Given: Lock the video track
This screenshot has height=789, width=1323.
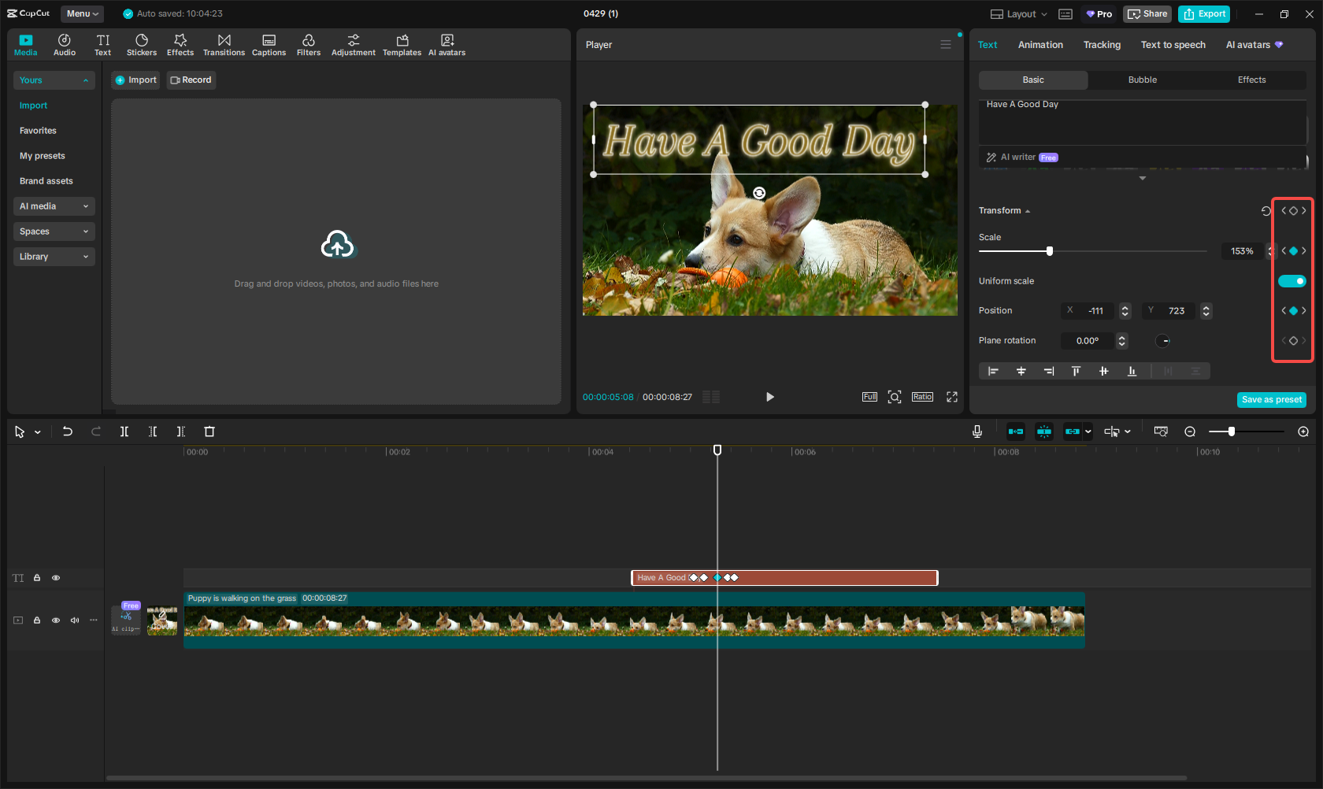Looking at the screenshot, I should coord(36,620).
